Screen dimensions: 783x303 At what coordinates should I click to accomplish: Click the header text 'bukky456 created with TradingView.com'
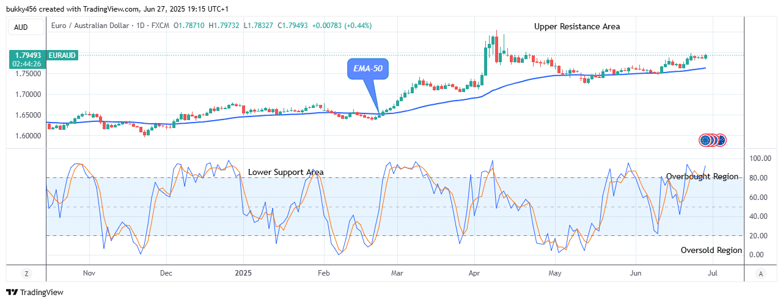click(72, 10)
